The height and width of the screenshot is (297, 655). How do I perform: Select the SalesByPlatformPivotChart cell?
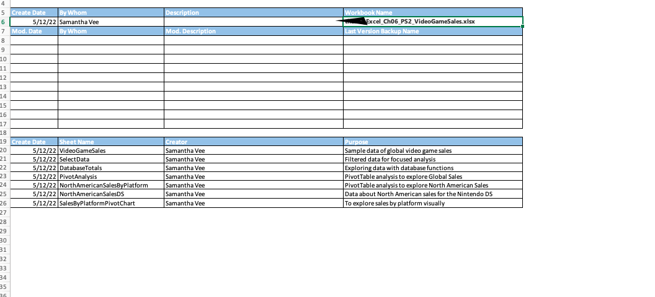click(x=111, y=203)
